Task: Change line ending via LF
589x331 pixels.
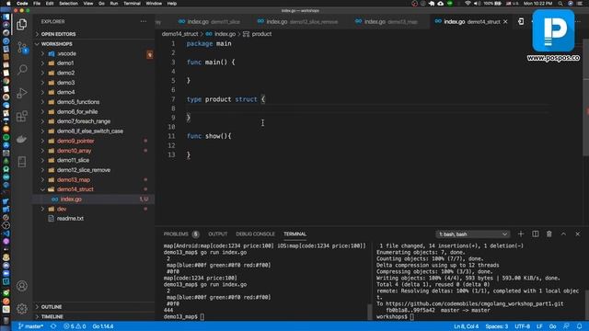Action: coord(539,326)
